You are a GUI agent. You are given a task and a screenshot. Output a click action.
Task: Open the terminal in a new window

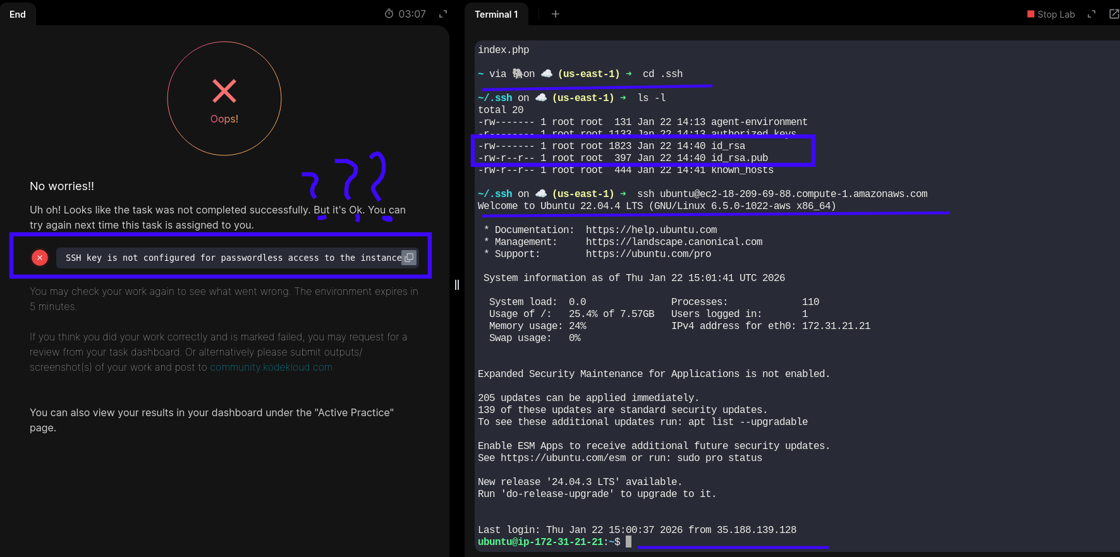click(1114, 14)
